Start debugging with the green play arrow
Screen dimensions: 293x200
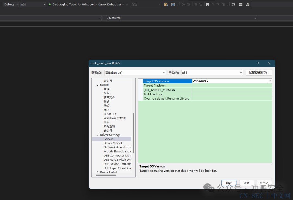[50, 4]
